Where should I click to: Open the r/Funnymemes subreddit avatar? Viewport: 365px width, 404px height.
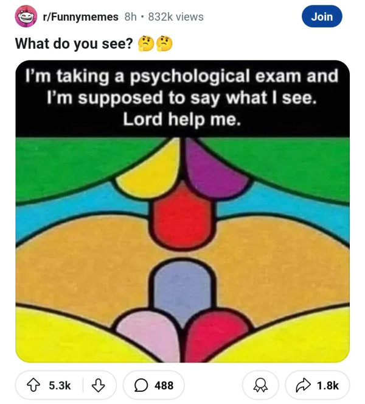click(25, 17)
